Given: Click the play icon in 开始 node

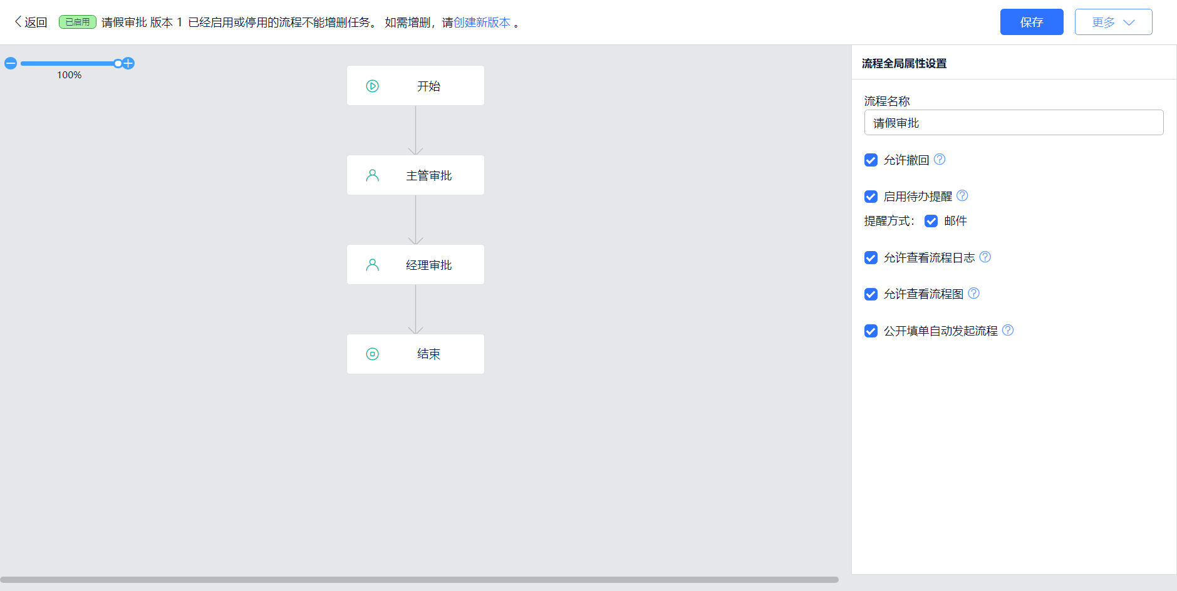Looking at the screenshot, I should point(372,86).
